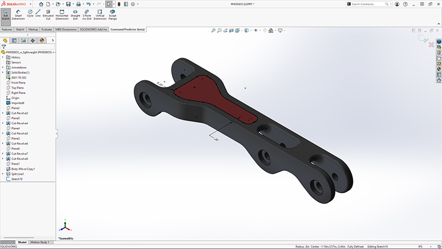Expand the Solid Bodies(1) folder

[3, 72]
